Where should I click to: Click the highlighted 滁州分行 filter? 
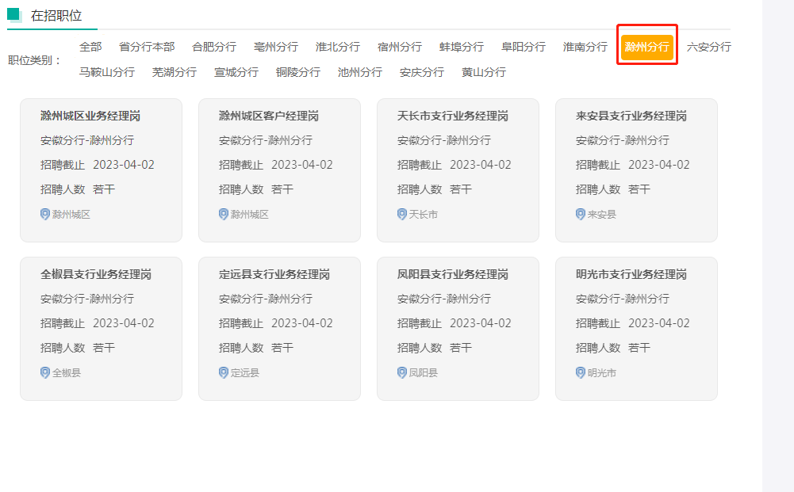coord(647,47)
